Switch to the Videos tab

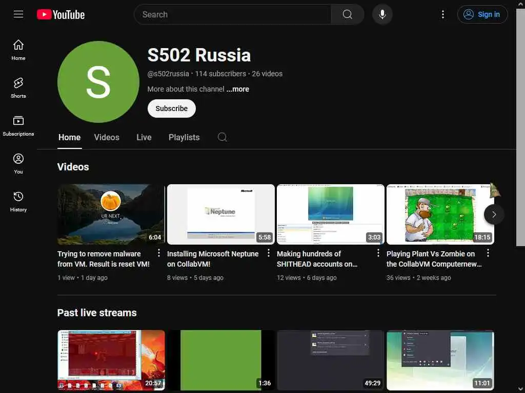(107, 137)
